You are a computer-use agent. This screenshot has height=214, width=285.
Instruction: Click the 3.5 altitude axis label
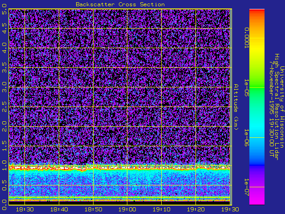coord(4,67)
